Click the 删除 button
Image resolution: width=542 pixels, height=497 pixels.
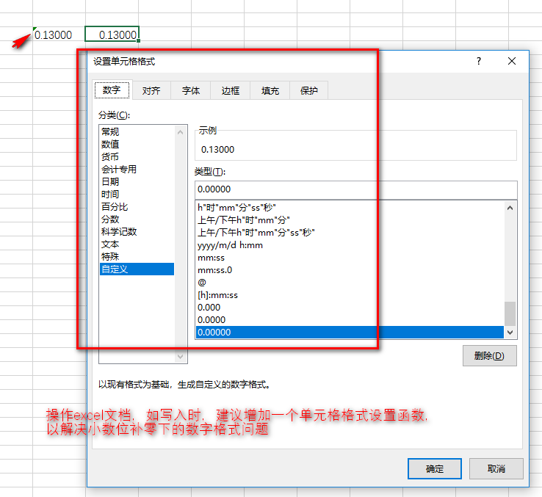coord(489,356)
